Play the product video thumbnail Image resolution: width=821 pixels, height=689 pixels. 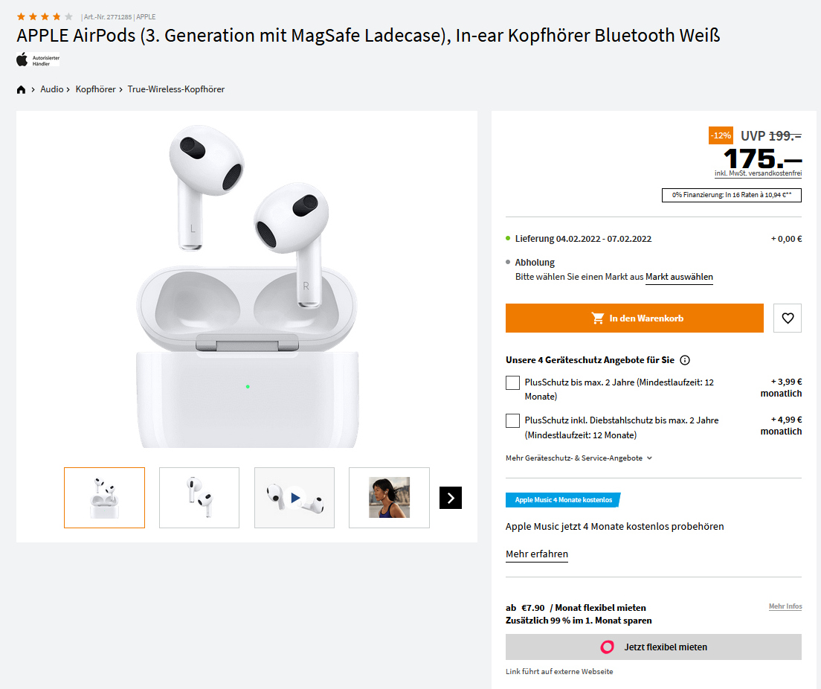click(294, 498)
